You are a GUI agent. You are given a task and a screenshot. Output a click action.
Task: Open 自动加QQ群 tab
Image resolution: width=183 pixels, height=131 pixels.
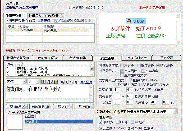(78, 58)
